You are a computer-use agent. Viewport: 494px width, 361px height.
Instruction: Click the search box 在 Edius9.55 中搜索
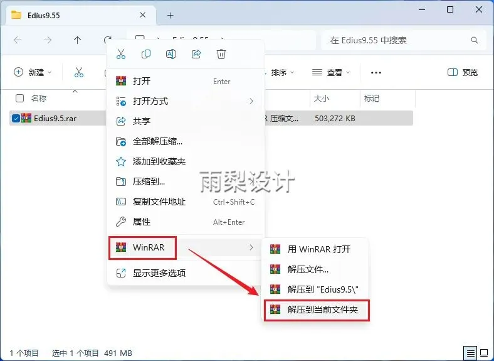point(404,40)
